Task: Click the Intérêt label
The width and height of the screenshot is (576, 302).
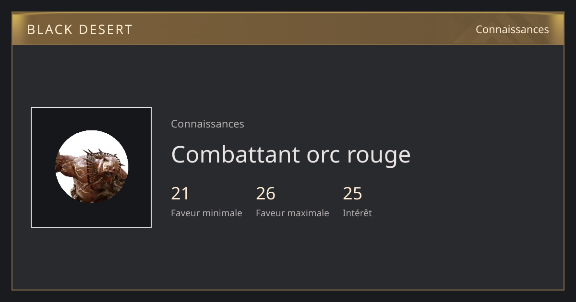Action: point(357,213)
